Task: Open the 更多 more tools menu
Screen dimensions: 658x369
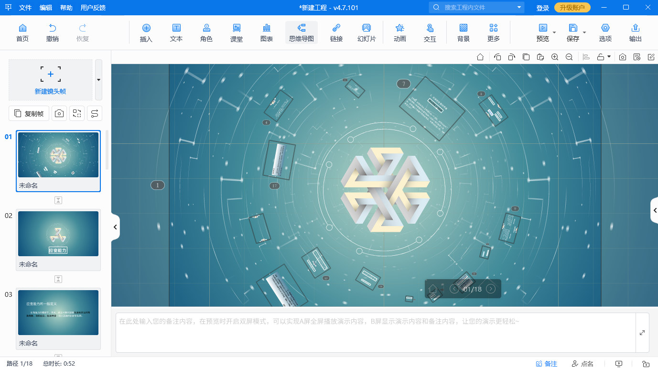Action: click(x=494, y=33)
